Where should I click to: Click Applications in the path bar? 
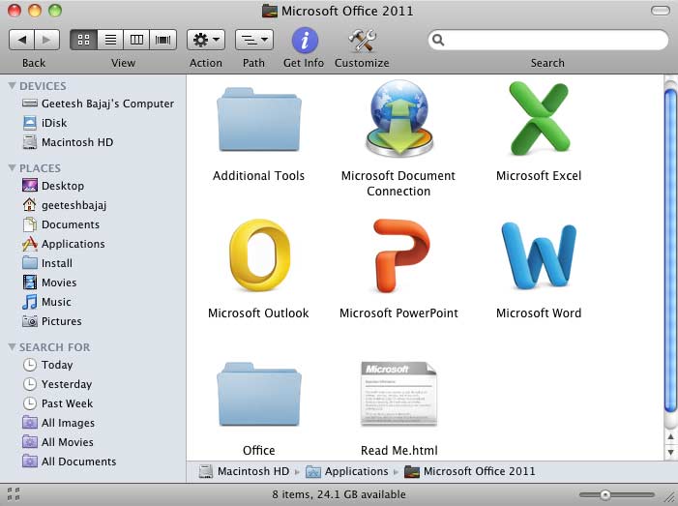[x=347, y=471]
